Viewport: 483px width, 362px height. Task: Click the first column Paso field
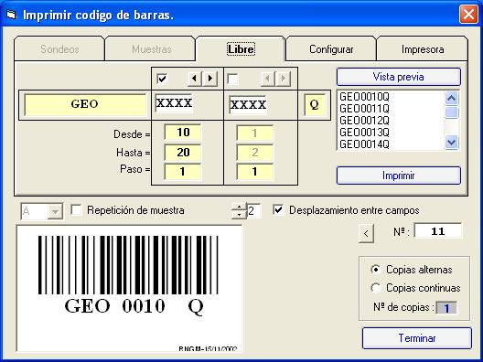point(183,172)
